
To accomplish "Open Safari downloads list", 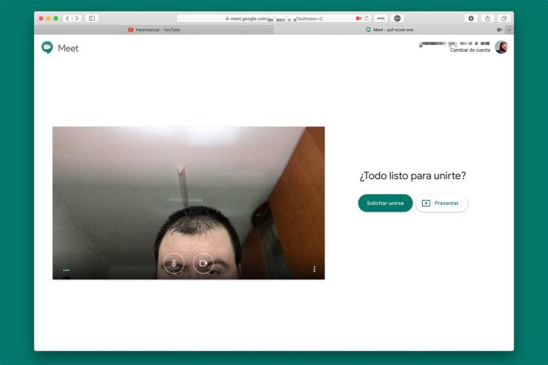I will pos(471,18).
